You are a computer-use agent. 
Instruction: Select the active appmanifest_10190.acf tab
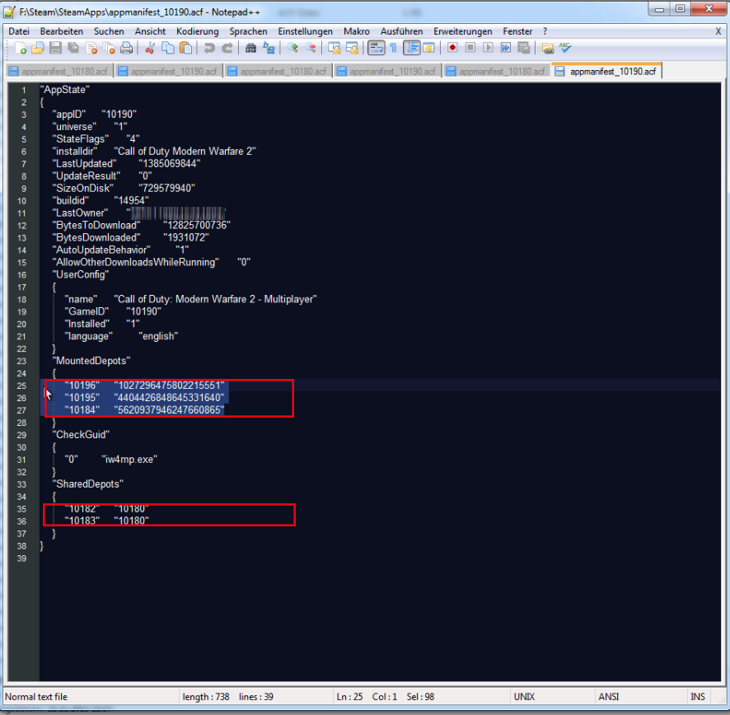coord(606,71)
